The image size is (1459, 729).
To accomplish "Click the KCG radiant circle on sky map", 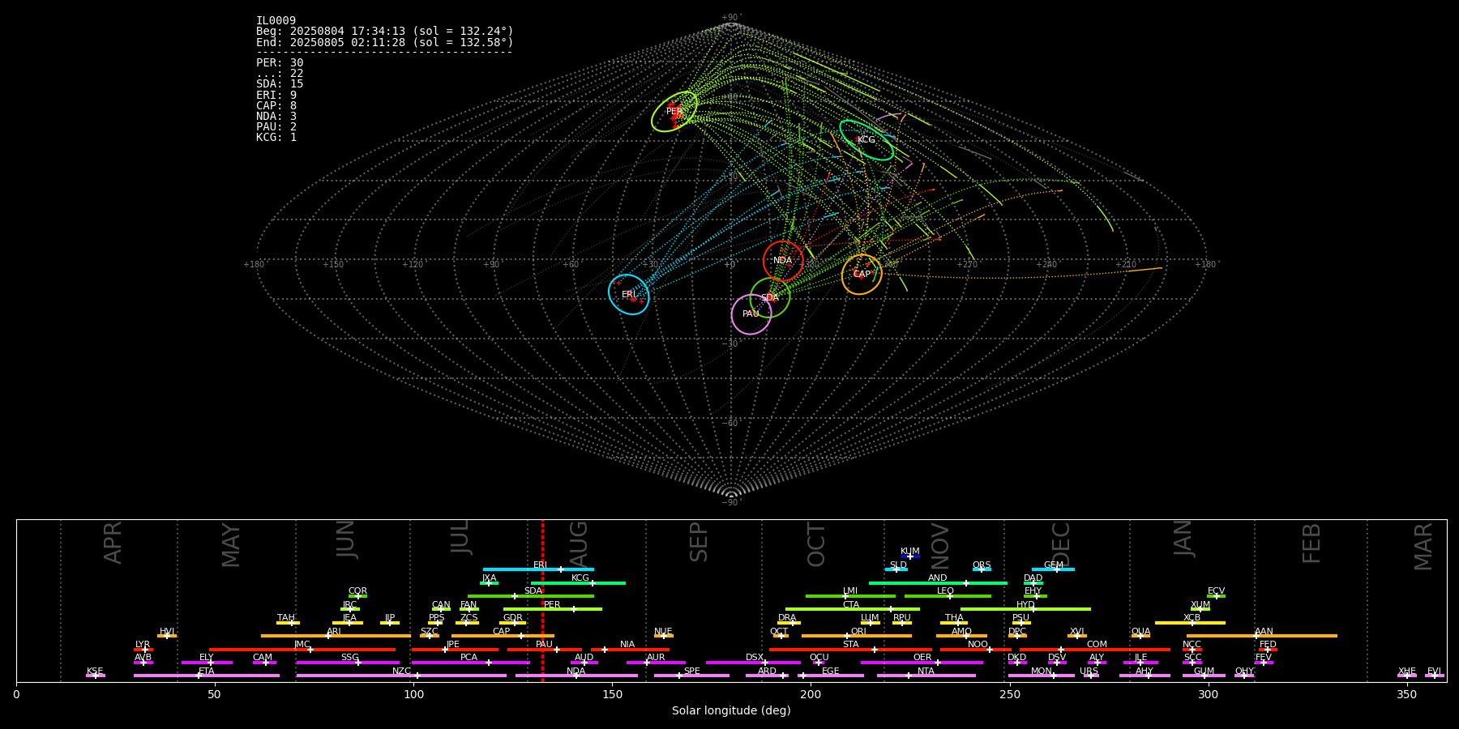I will coord(866,139).
